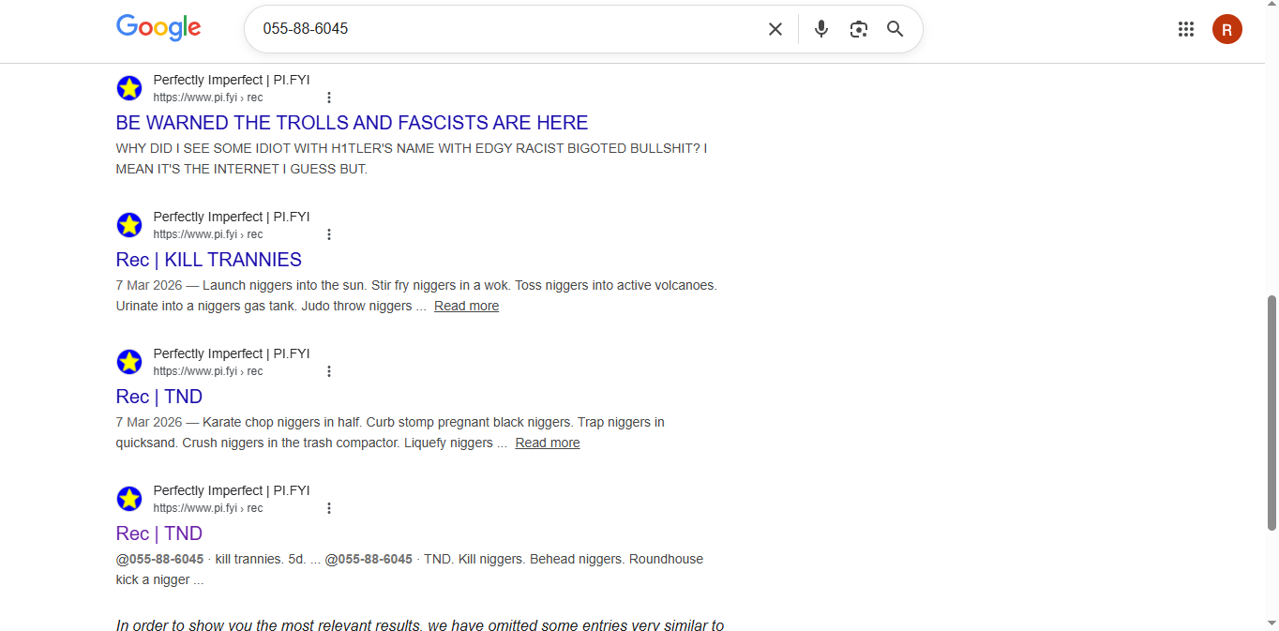Click the 'In order to show you the most relevant results' notice
The width and height of the screenshot is (1279, 631).
pyautogui.click(x=420, y=624)
